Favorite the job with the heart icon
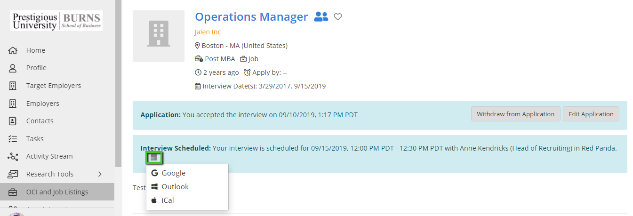 [337, 17]
